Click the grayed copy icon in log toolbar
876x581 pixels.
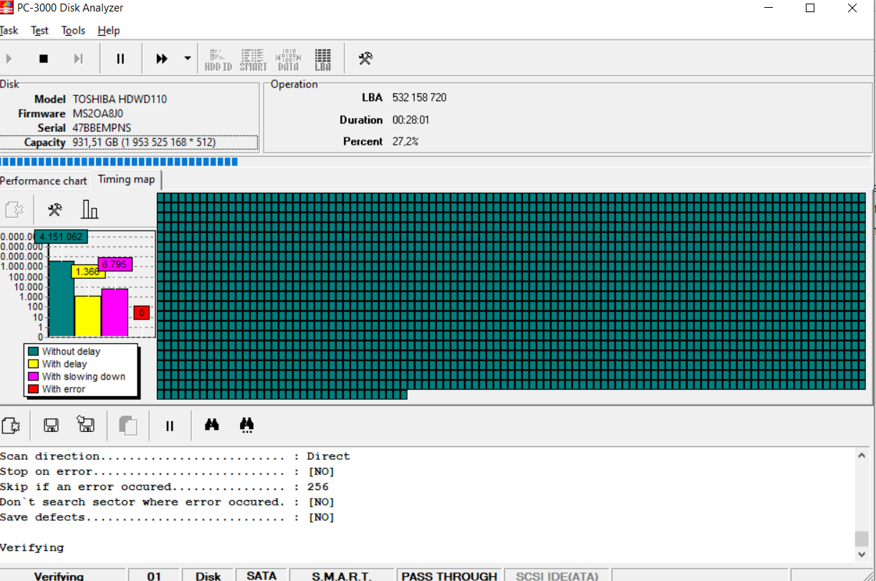[127, 426]
